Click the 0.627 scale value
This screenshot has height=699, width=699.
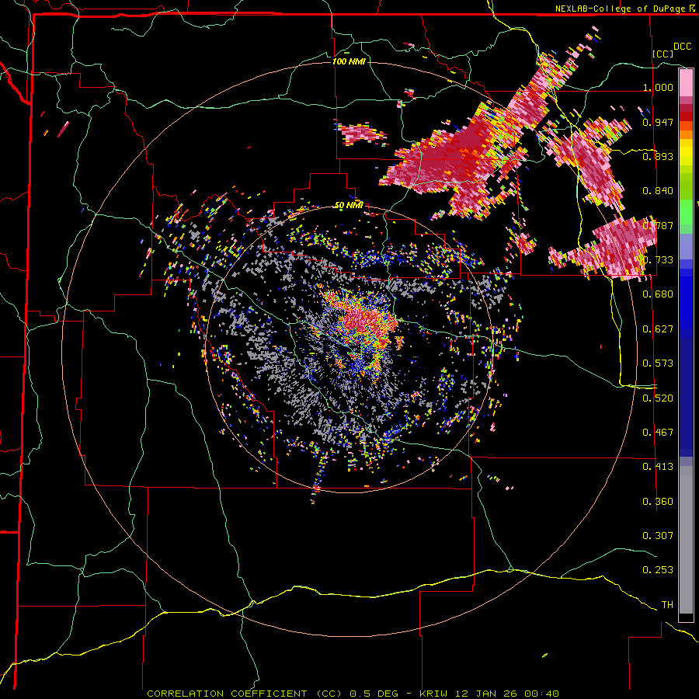point(658,329)
